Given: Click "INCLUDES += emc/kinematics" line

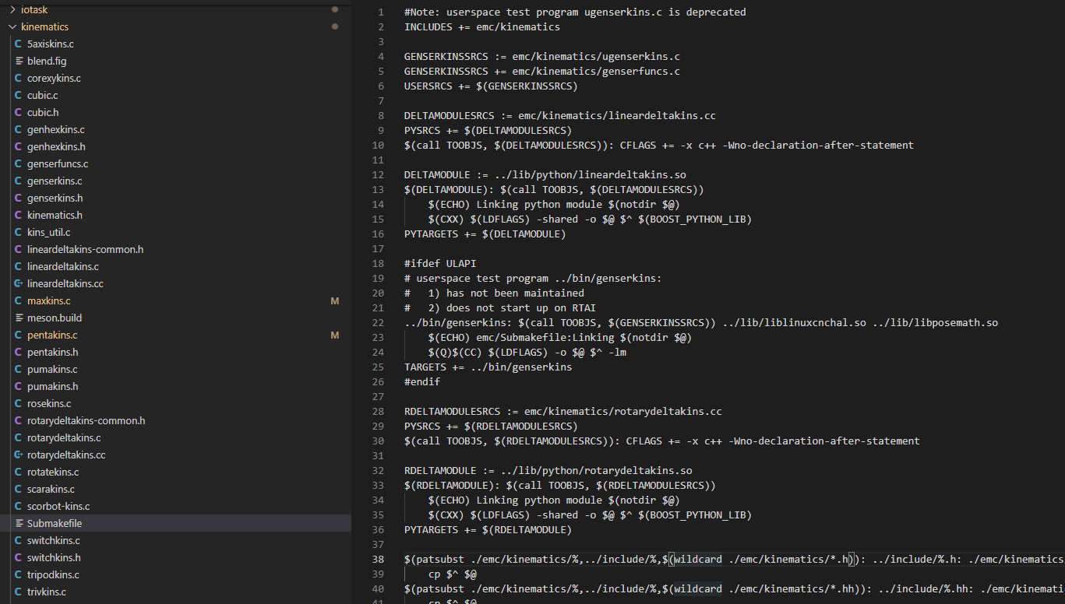Looking at the screenshot, I should (x=482, y=26).
